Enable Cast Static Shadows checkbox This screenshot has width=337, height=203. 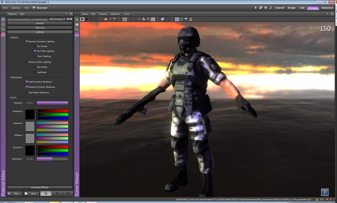point(27,93)
